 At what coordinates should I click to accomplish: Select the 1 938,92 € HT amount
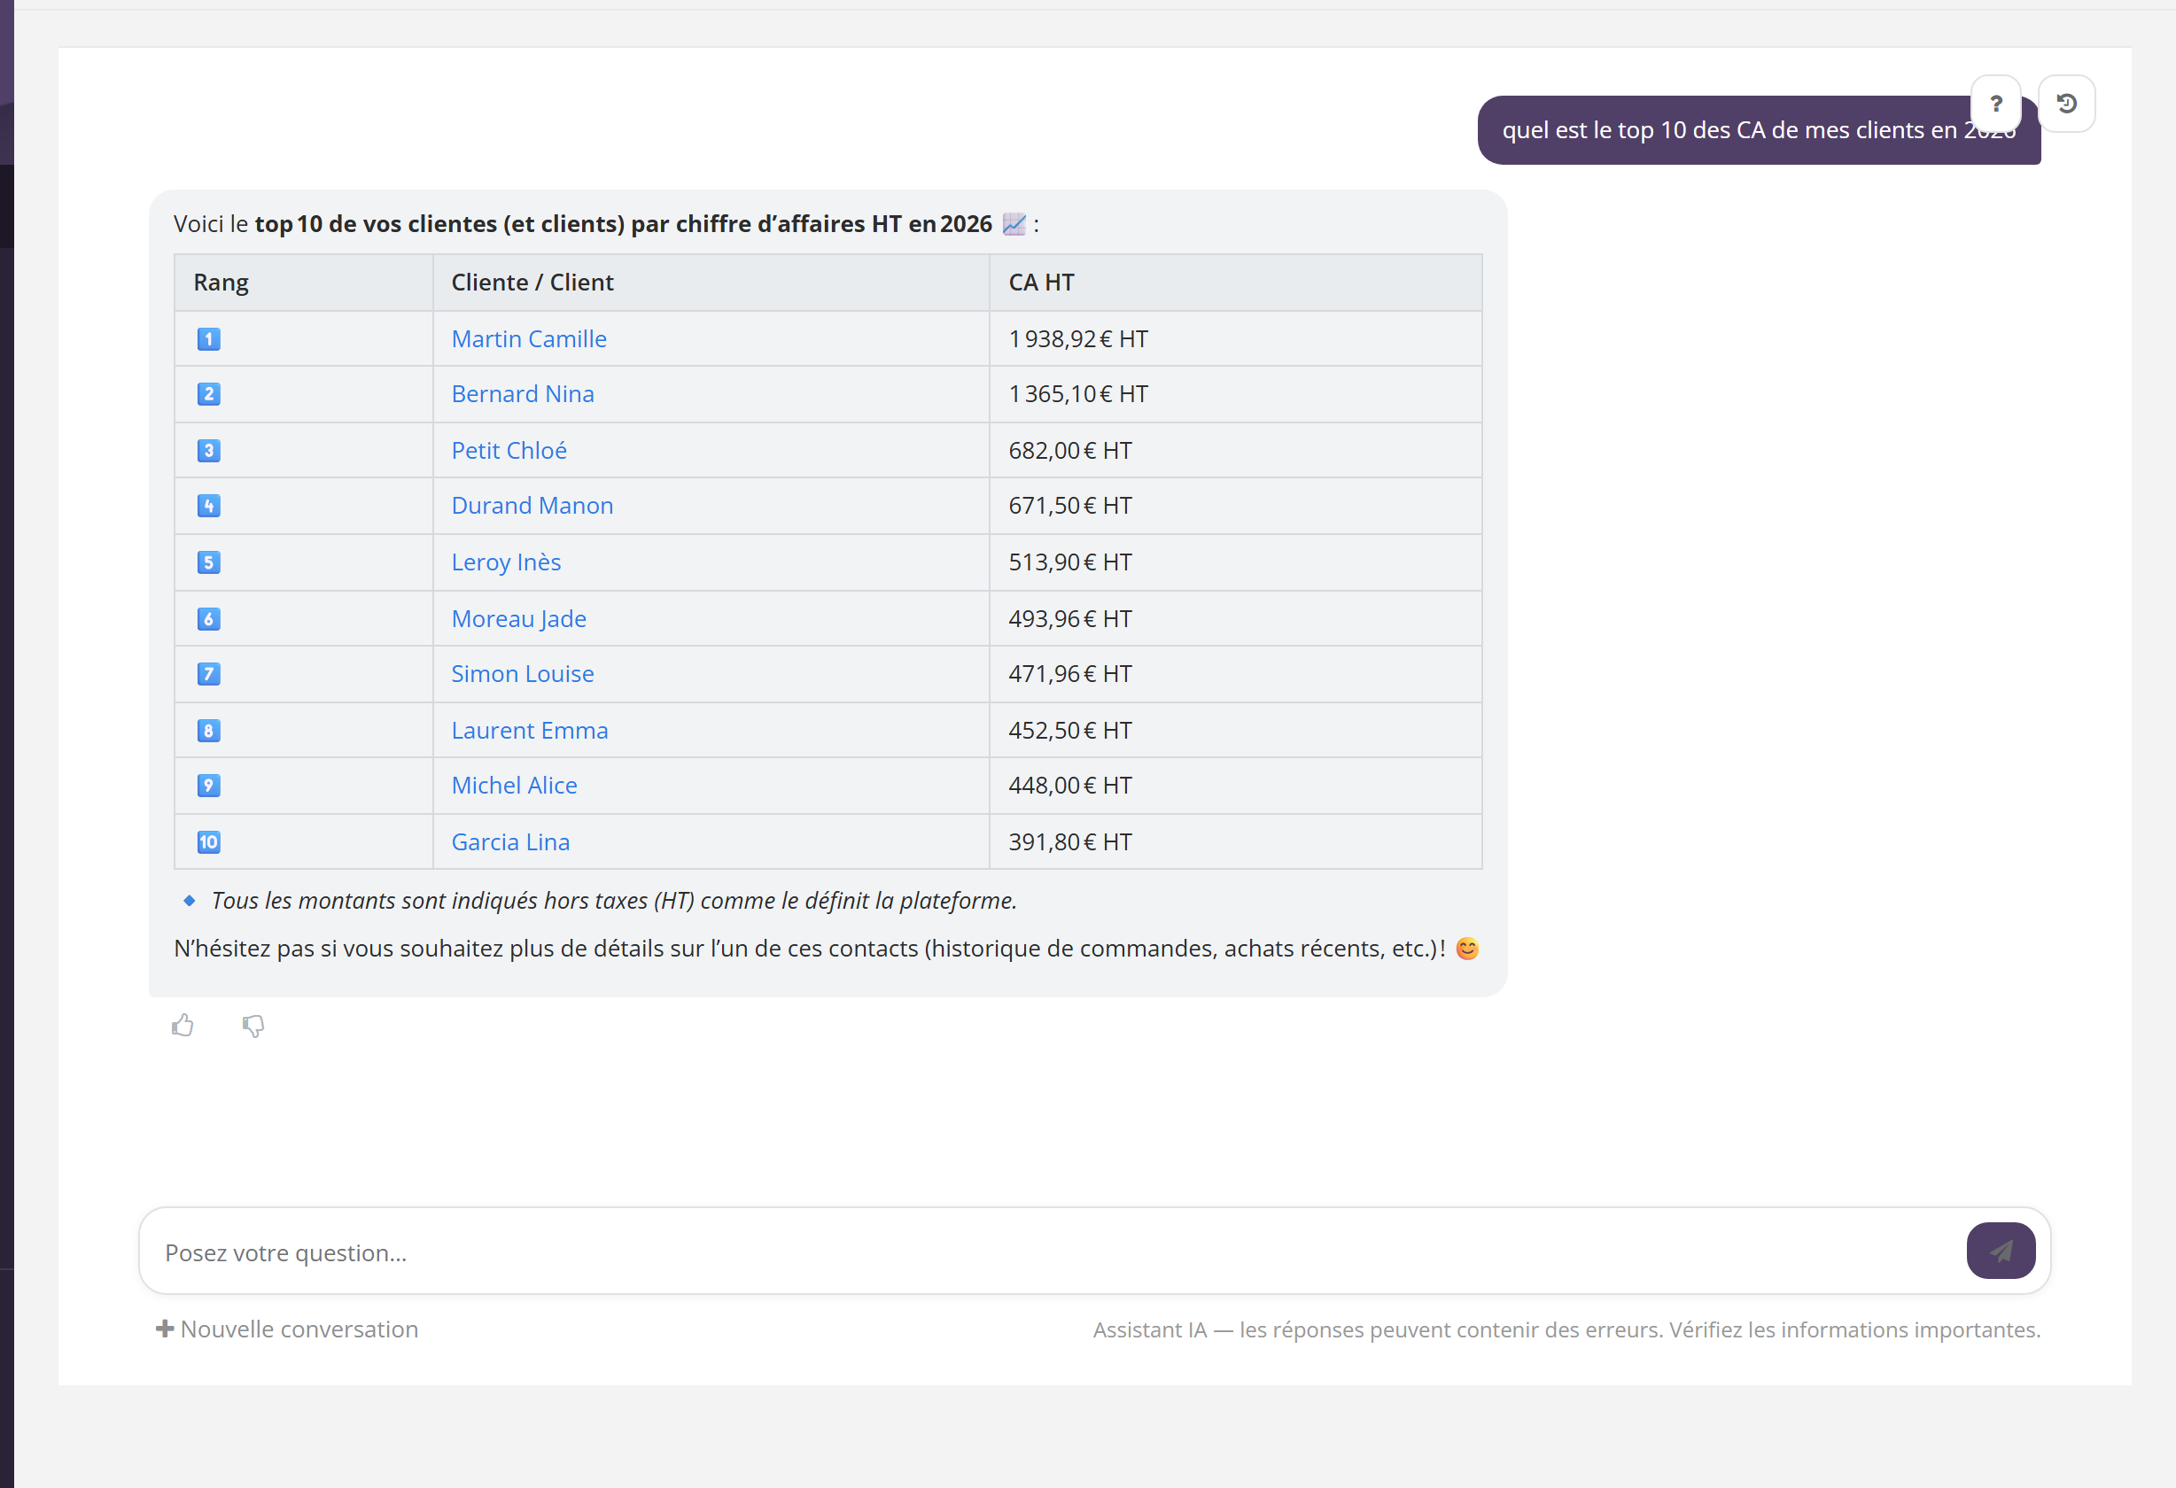click(x=1077, y=338)
